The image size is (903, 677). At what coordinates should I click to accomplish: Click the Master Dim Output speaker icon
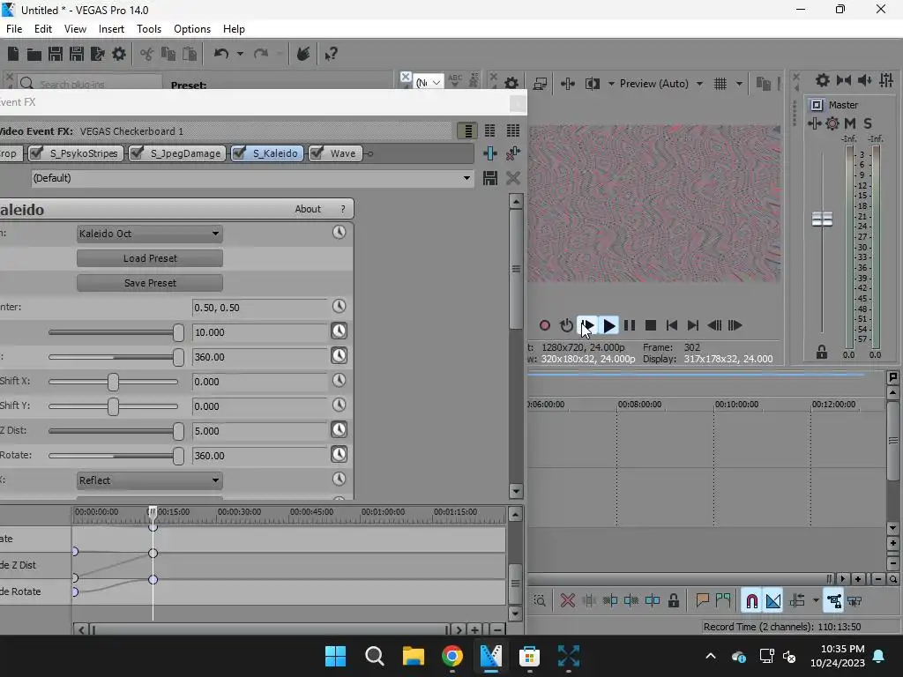[865, 80]
